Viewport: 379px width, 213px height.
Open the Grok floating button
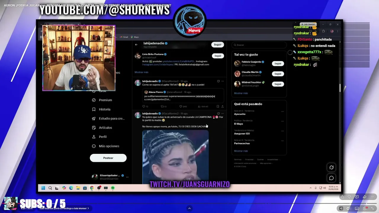pos(331,167)
